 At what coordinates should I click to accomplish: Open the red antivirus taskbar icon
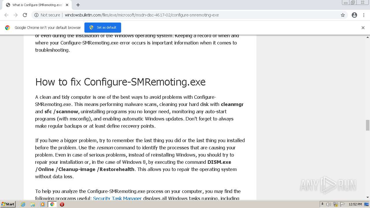(62, 204)
